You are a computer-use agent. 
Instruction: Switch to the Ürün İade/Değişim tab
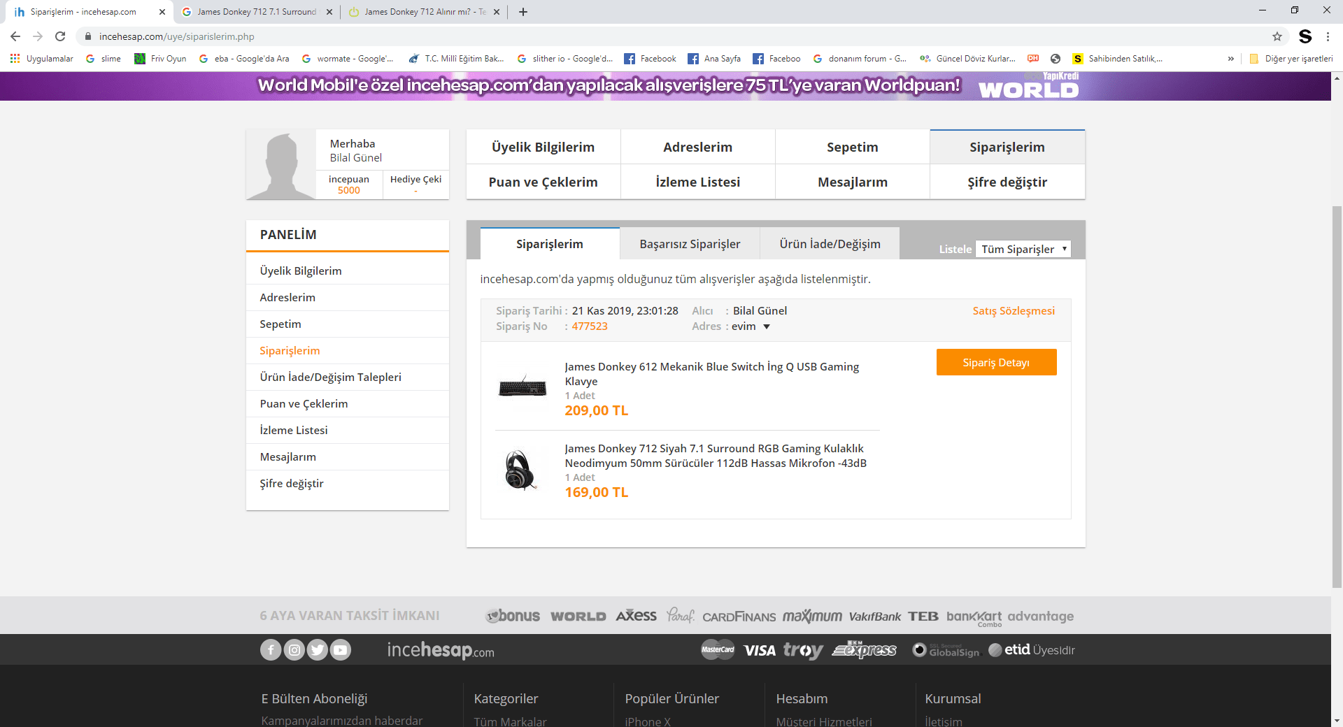[x=830, y=244]
